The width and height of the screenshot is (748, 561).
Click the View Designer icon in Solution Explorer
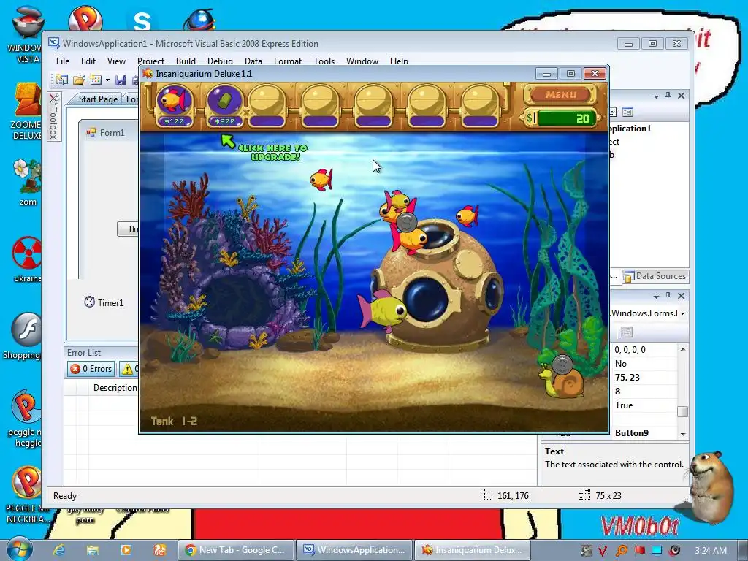tap(627, 112)
